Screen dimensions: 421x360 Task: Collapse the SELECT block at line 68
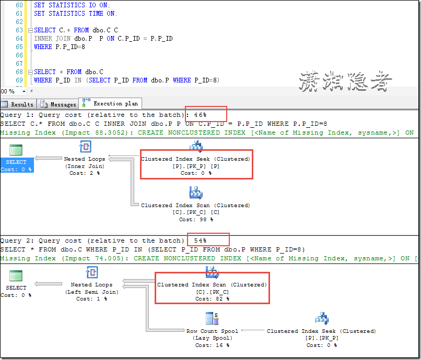tap(30, 72)
